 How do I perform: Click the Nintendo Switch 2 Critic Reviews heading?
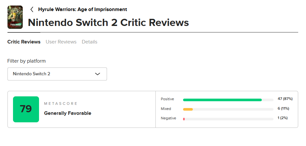coord(108,23)
